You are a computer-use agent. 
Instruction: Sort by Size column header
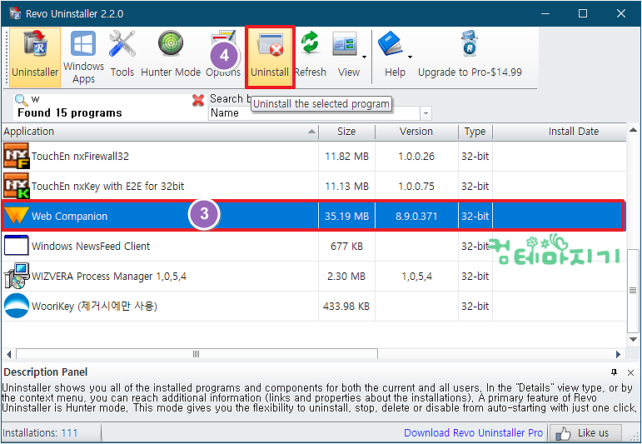[346, 132]
